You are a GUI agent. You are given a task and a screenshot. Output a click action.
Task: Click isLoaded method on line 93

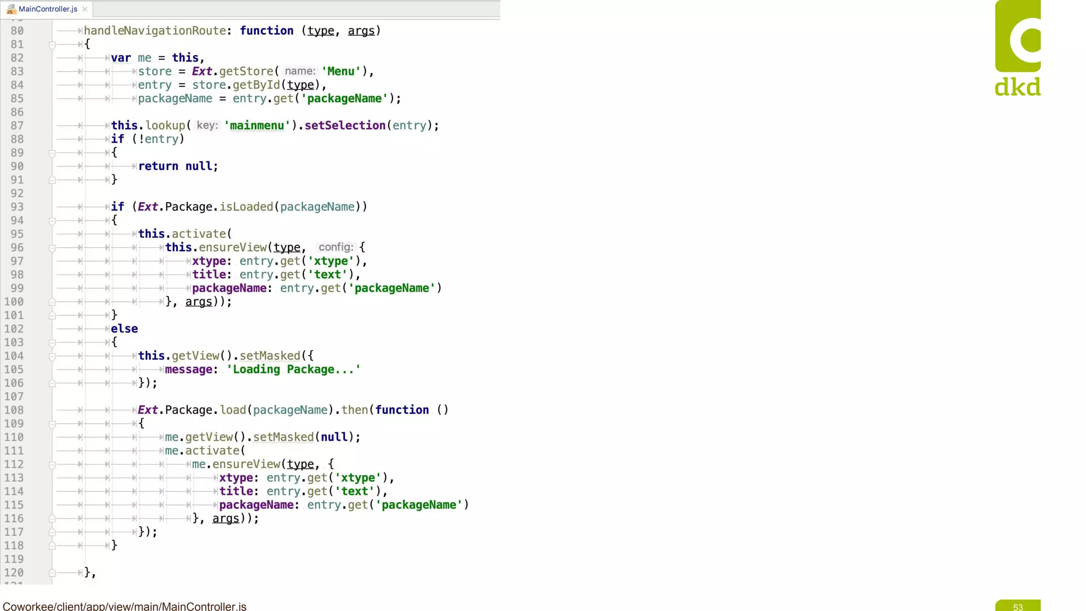tap(246, 207)
